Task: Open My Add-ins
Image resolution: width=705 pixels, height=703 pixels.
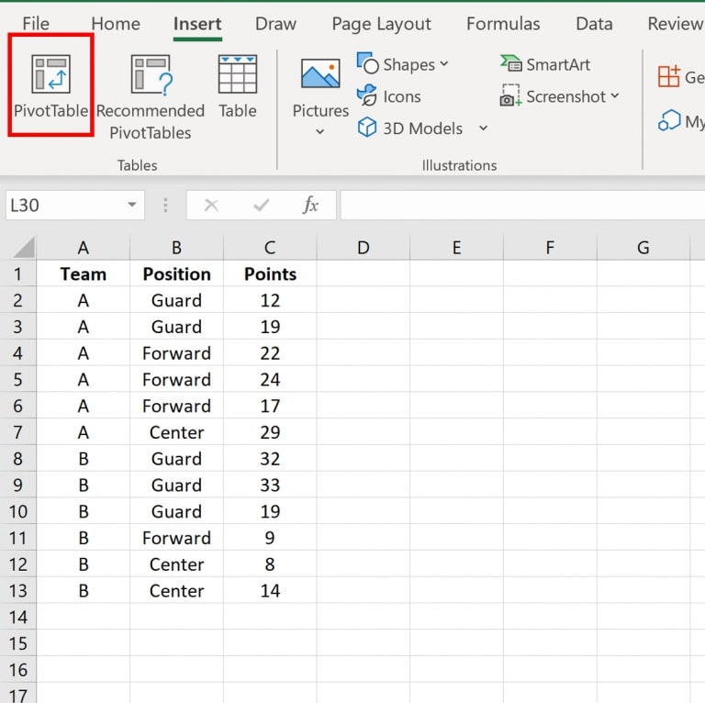Action: click(x=681, y=121)
